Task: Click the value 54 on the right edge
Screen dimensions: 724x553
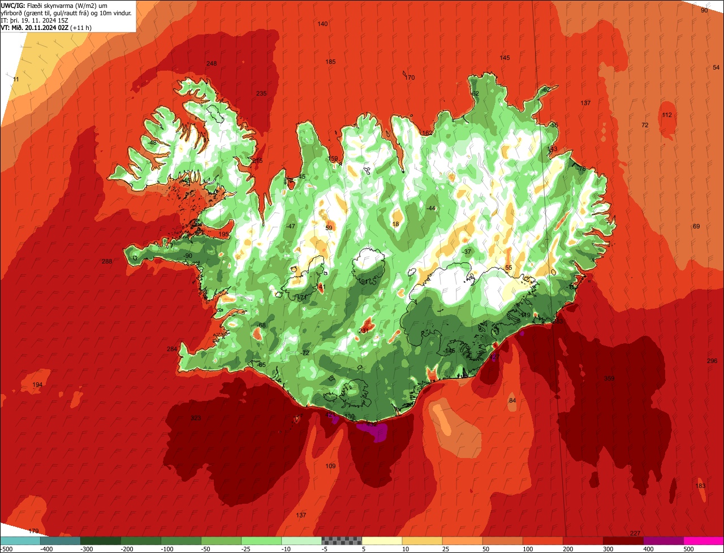Action: [716, 67]
